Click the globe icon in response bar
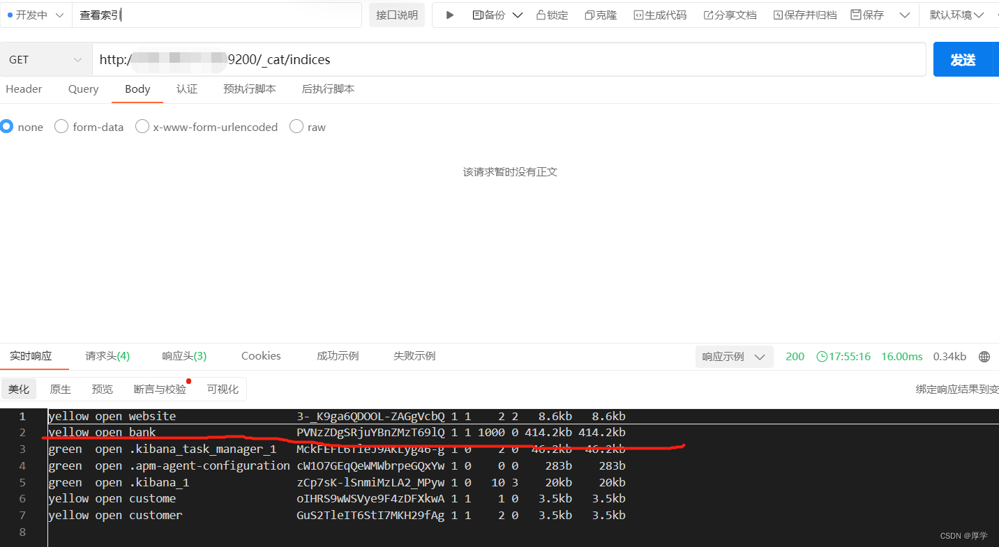 click(x=984, y=357)
